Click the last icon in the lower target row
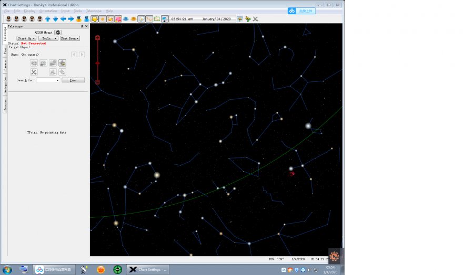463x275 pixels. (62, 72)
